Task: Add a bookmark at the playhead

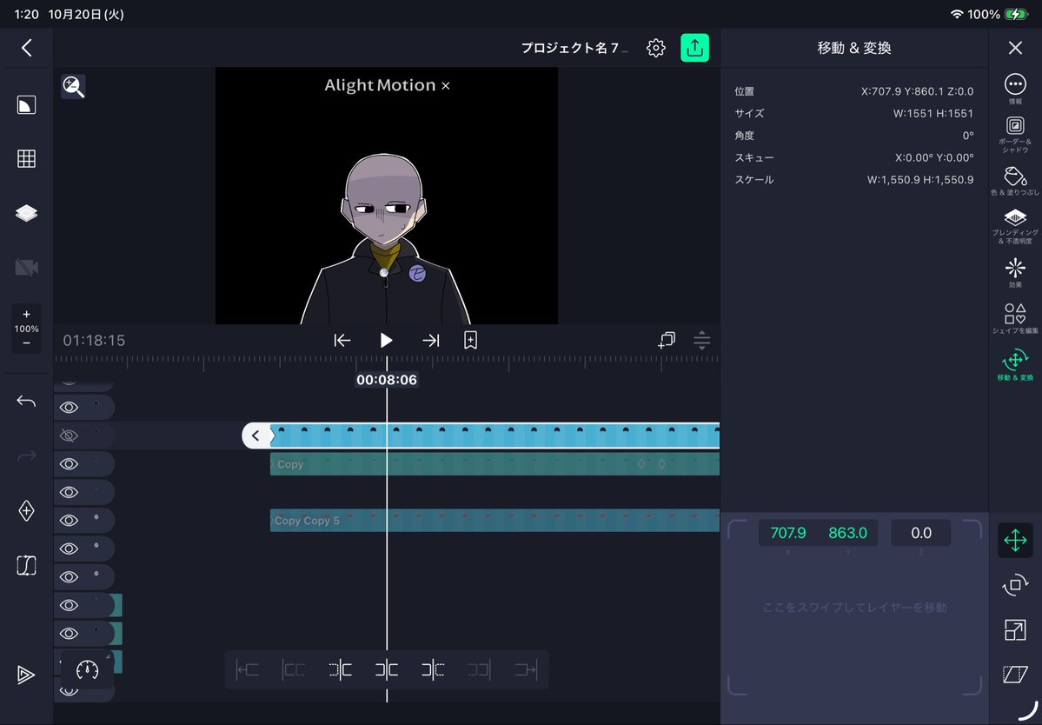Action: pyautogui.click(x=470, y=340)
